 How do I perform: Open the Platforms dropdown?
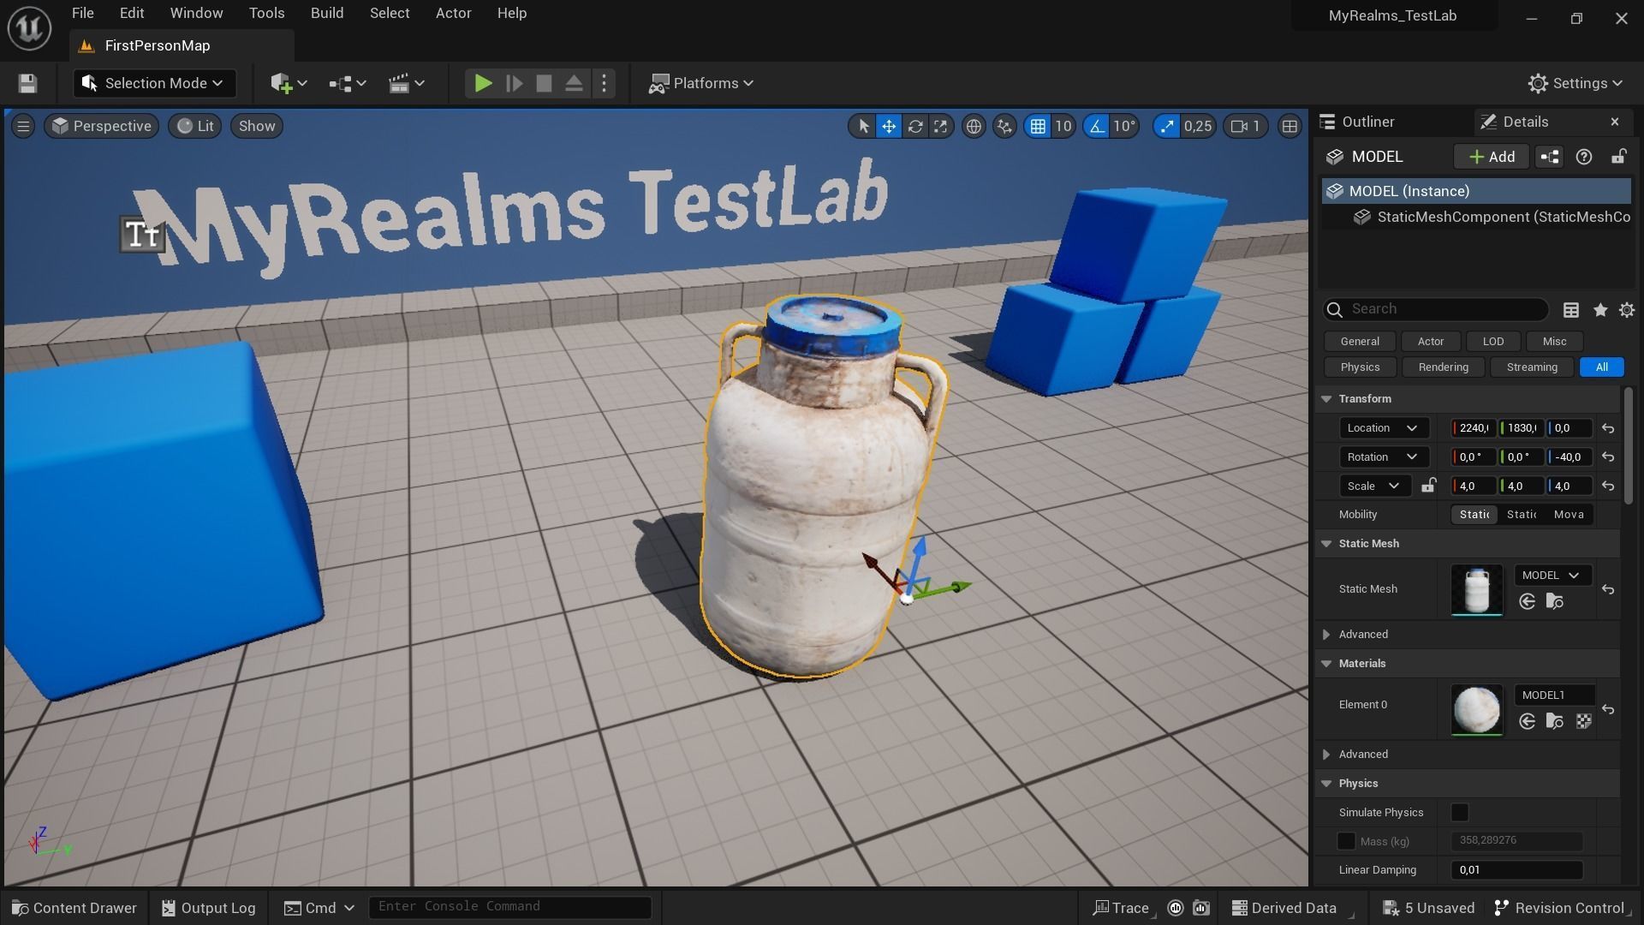pyautogui.click(x=700, y=83)
